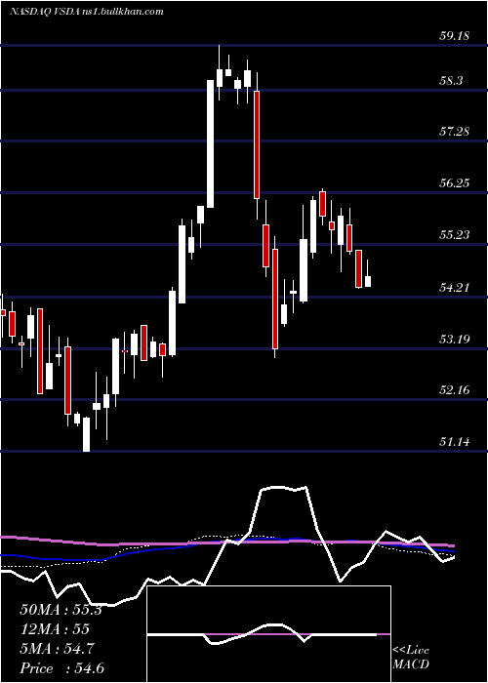488x683 pixels.
Task: Select the 52.16 price axis label
Action: pos(454,390)
